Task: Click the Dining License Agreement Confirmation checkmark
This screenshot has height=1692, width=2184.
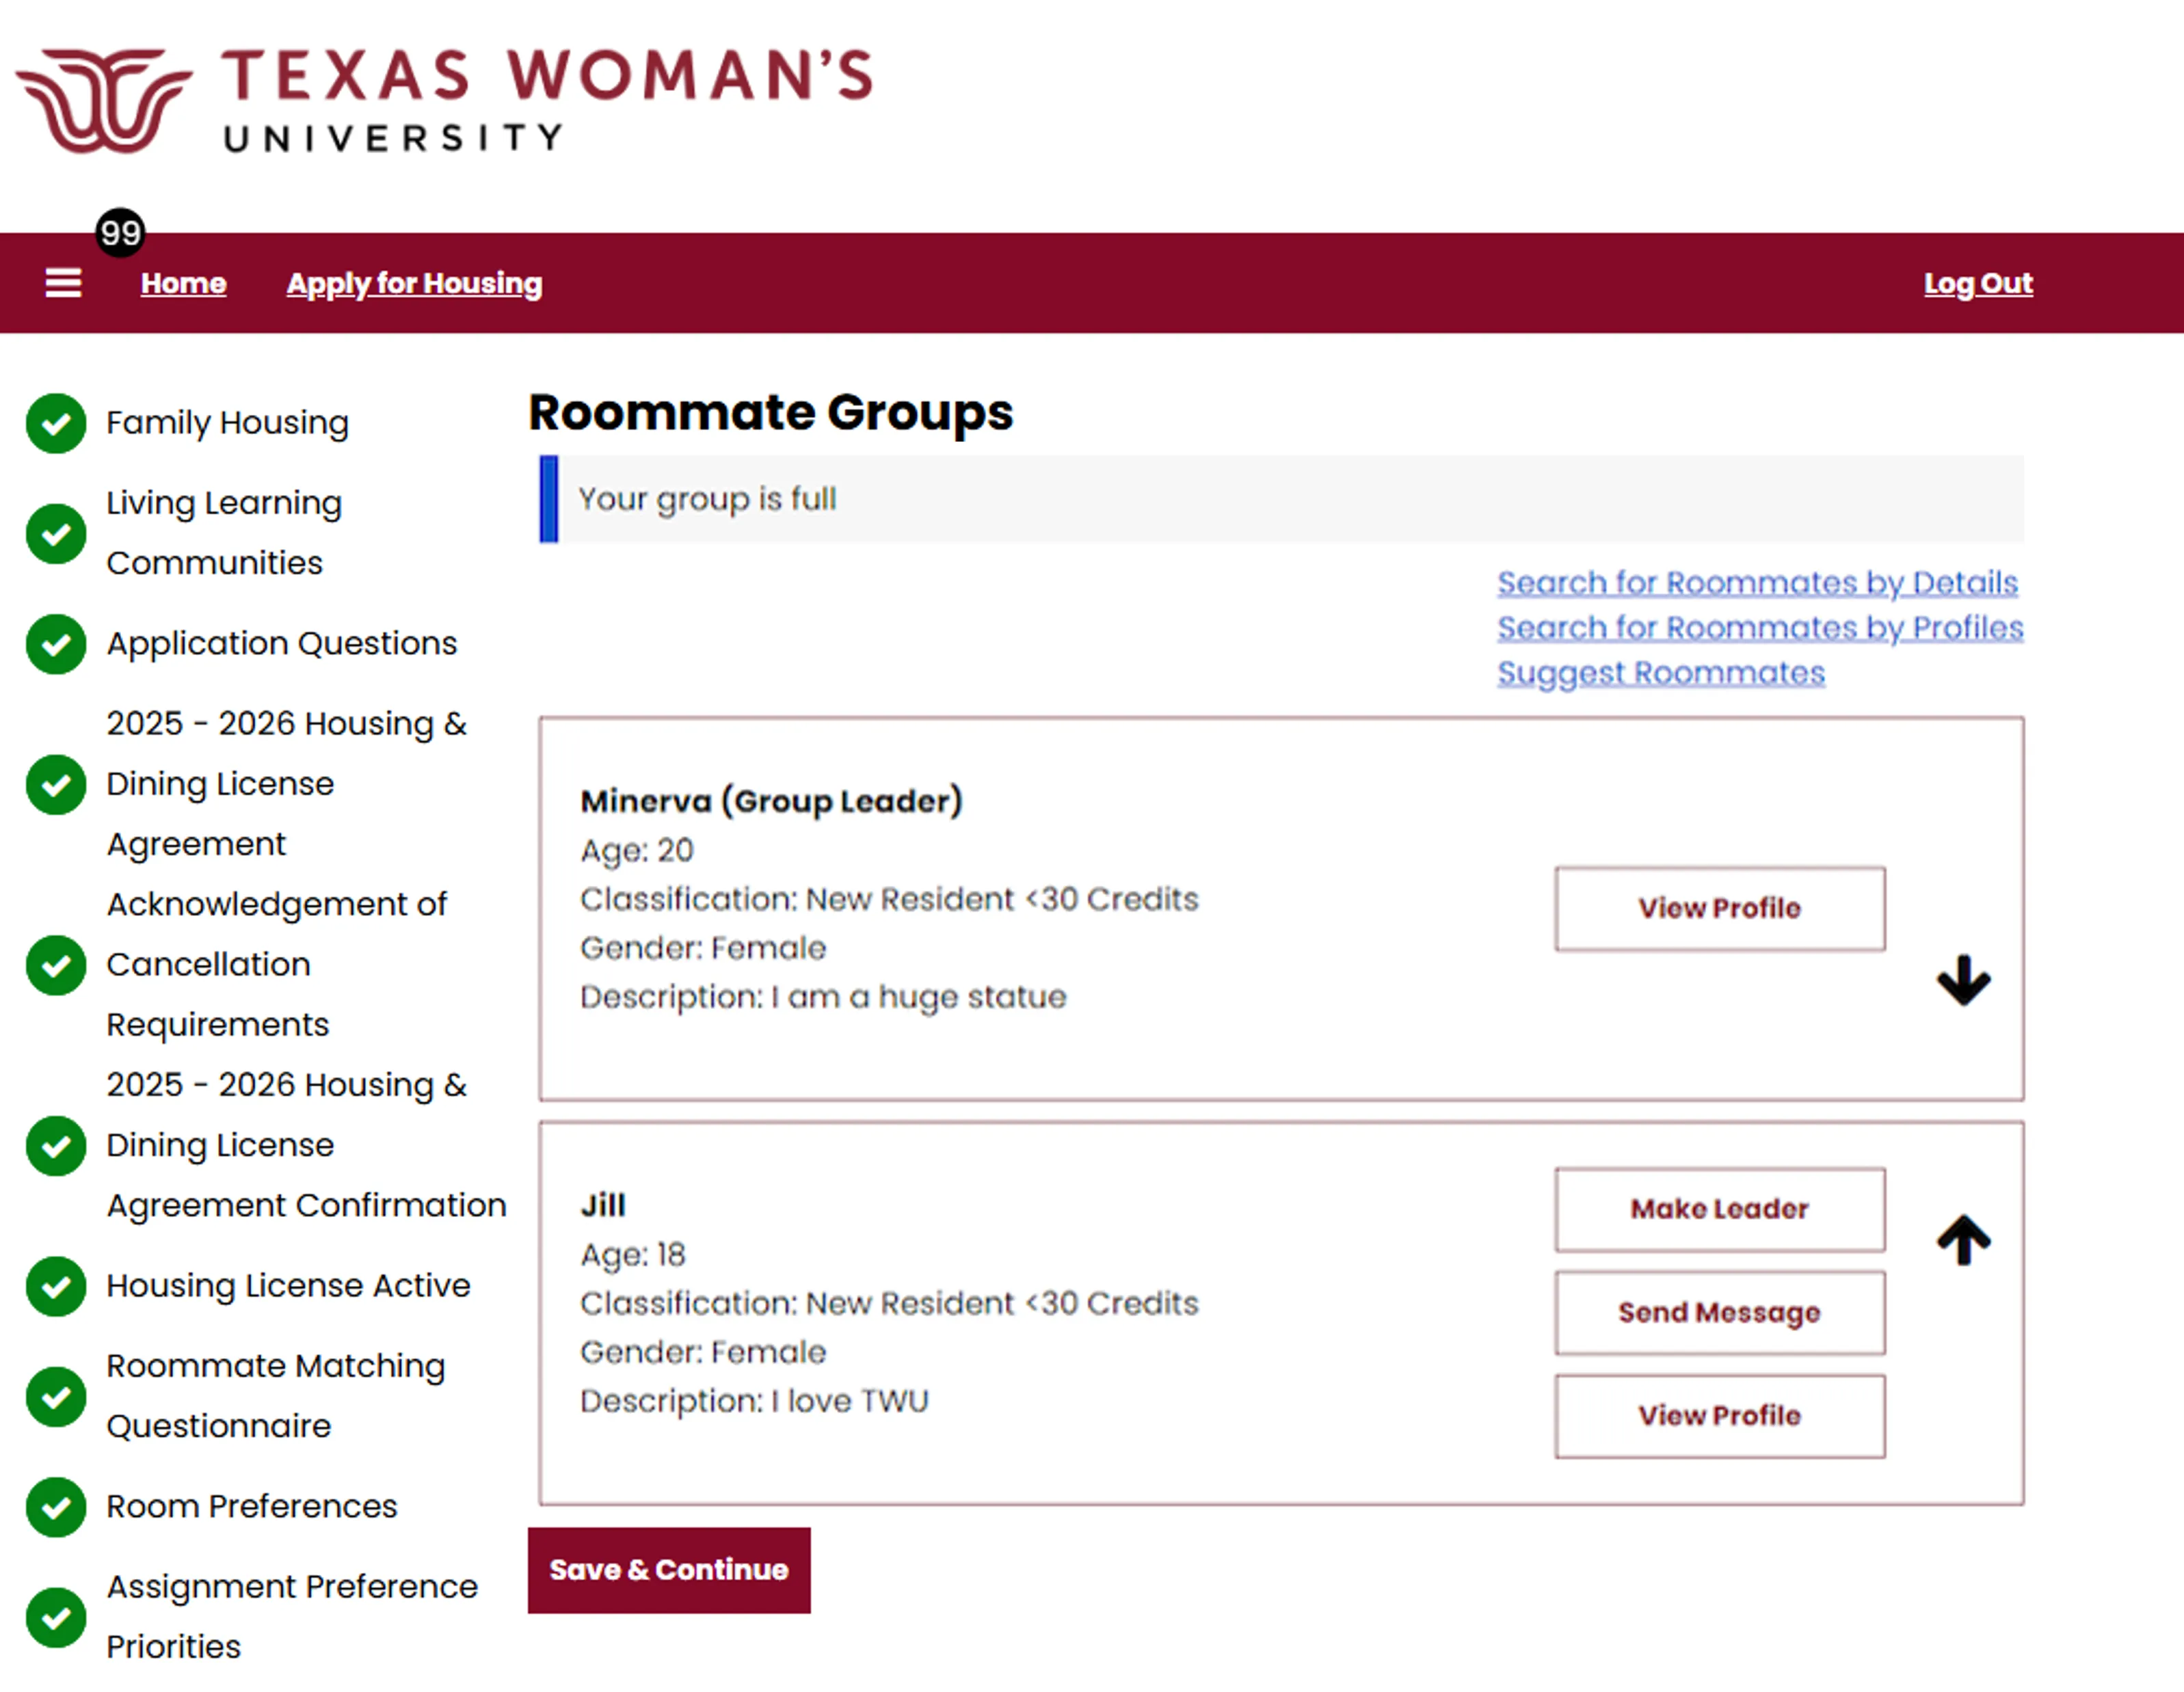Action: coord(56,1146)
